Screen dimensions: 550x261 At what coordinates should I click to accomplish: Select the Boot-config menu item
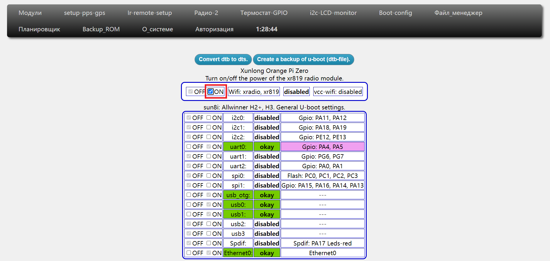pyautogui.click(x=395, y=13)
